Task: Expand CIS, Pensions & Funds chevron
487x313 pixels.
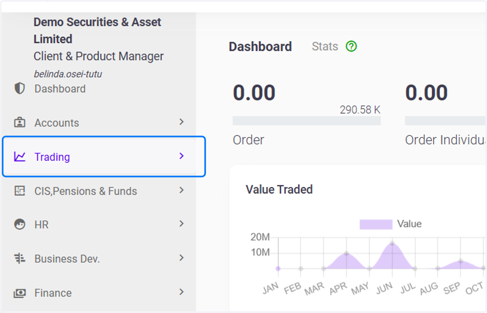Action: (181, 190)
